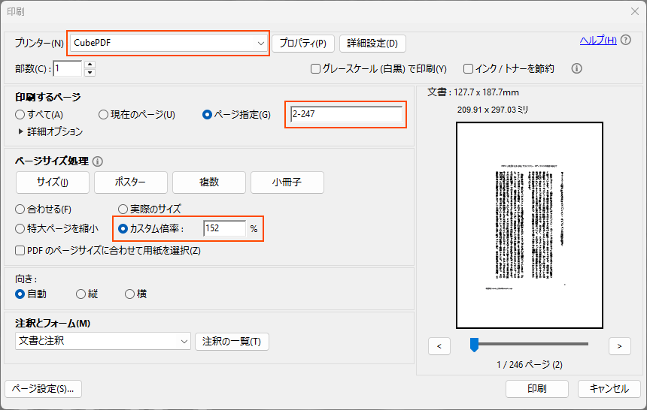Enable グレースケール (白黒) で印刷 checkbox
Image resolution: width=647 pixels, height=410 pixels.
coord(316,69)
